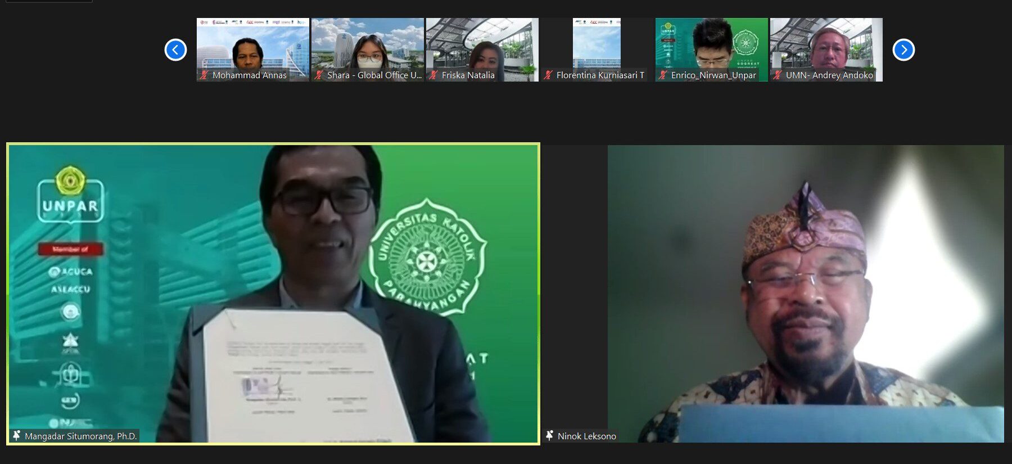Screen dimensions: 1012x464
Task: Click the "Ninok Leksono" name label
Action: [x=586, y=436]
